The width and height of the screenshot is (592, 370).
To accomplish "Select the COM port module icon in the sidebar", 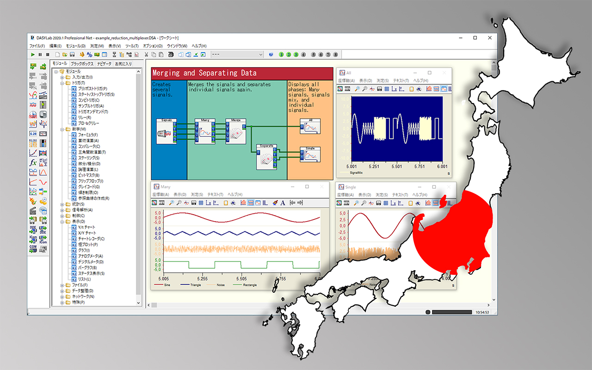I will point(33,249).
